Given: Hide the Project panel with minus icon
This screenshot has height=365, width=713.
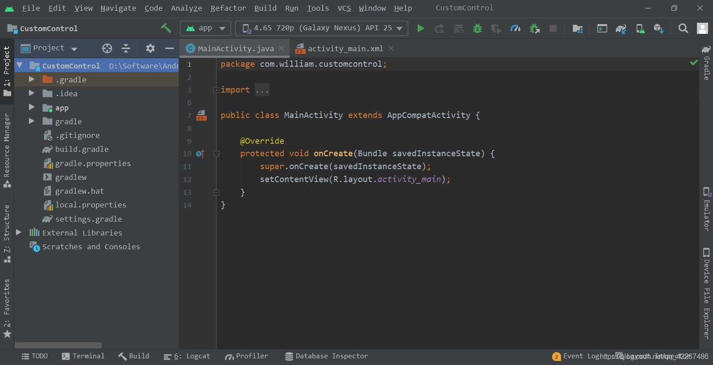Looking at the screenshot, I should pyautogui.click(x=169, y=48).
